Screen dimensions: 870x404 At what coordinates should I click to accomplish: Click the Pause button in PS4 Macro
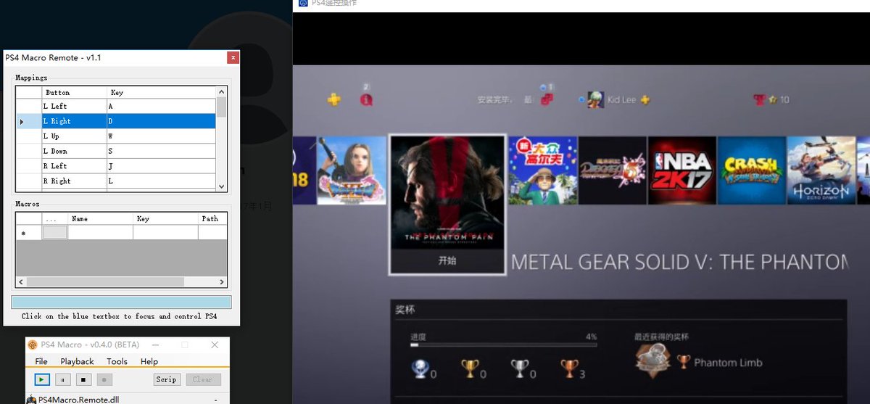pyautogui.click(x=63, y=379)
